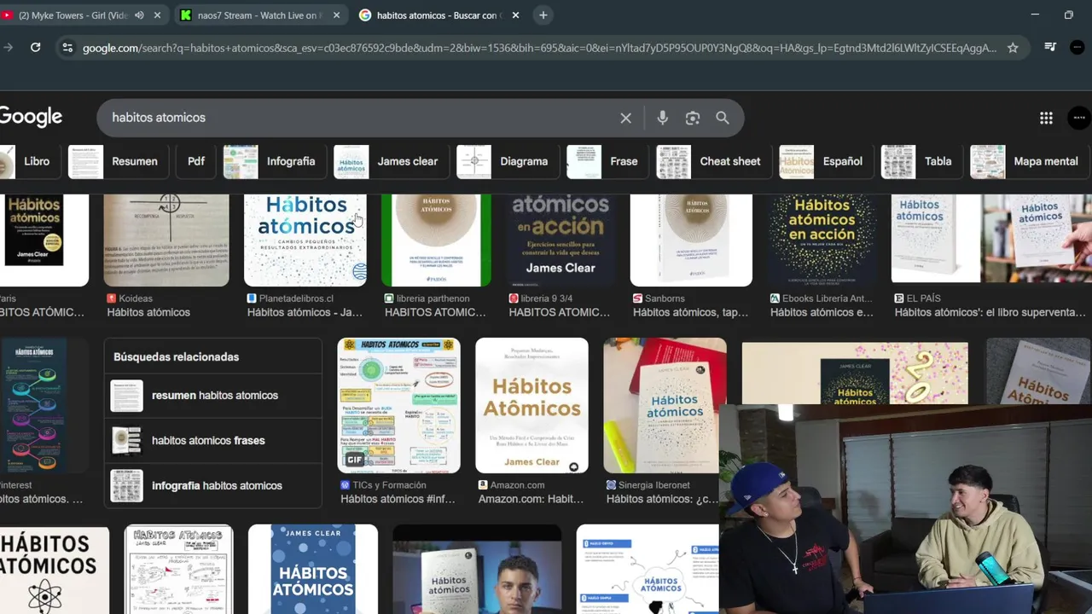Start voice search with microphone icon
The height and width of the screenshot is (614, 1092).
(662, 119)
